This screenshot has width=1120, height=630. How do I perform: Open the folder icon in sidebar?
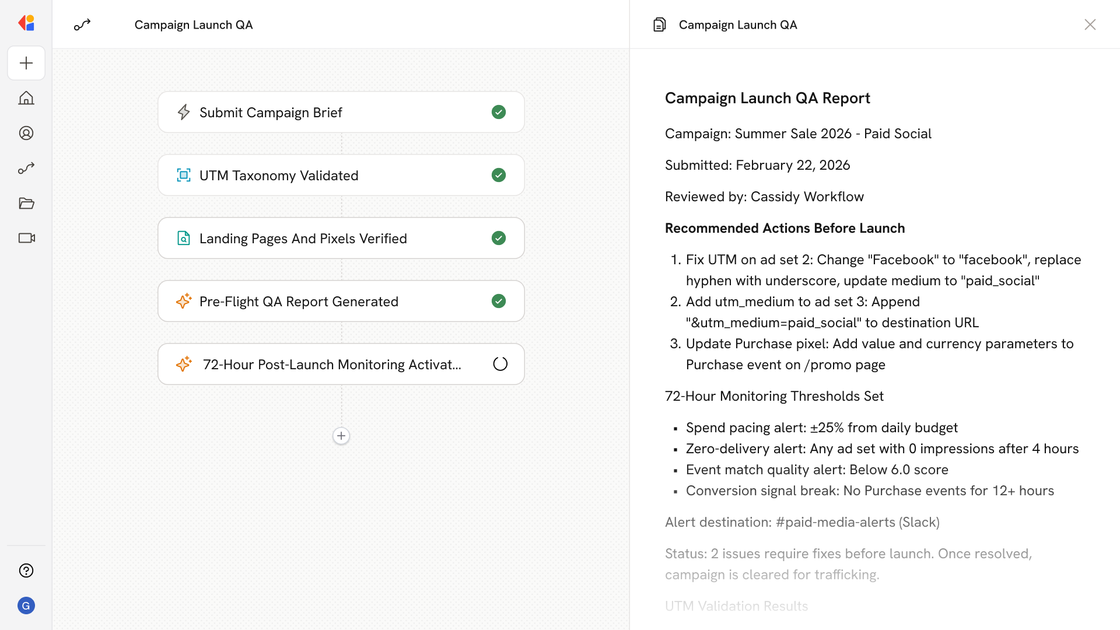[x=26, y=203]
